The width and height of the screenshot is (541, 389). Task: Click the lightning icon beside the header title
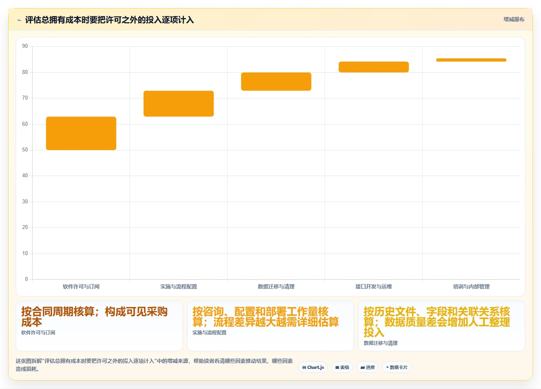[x=19, y=20]
